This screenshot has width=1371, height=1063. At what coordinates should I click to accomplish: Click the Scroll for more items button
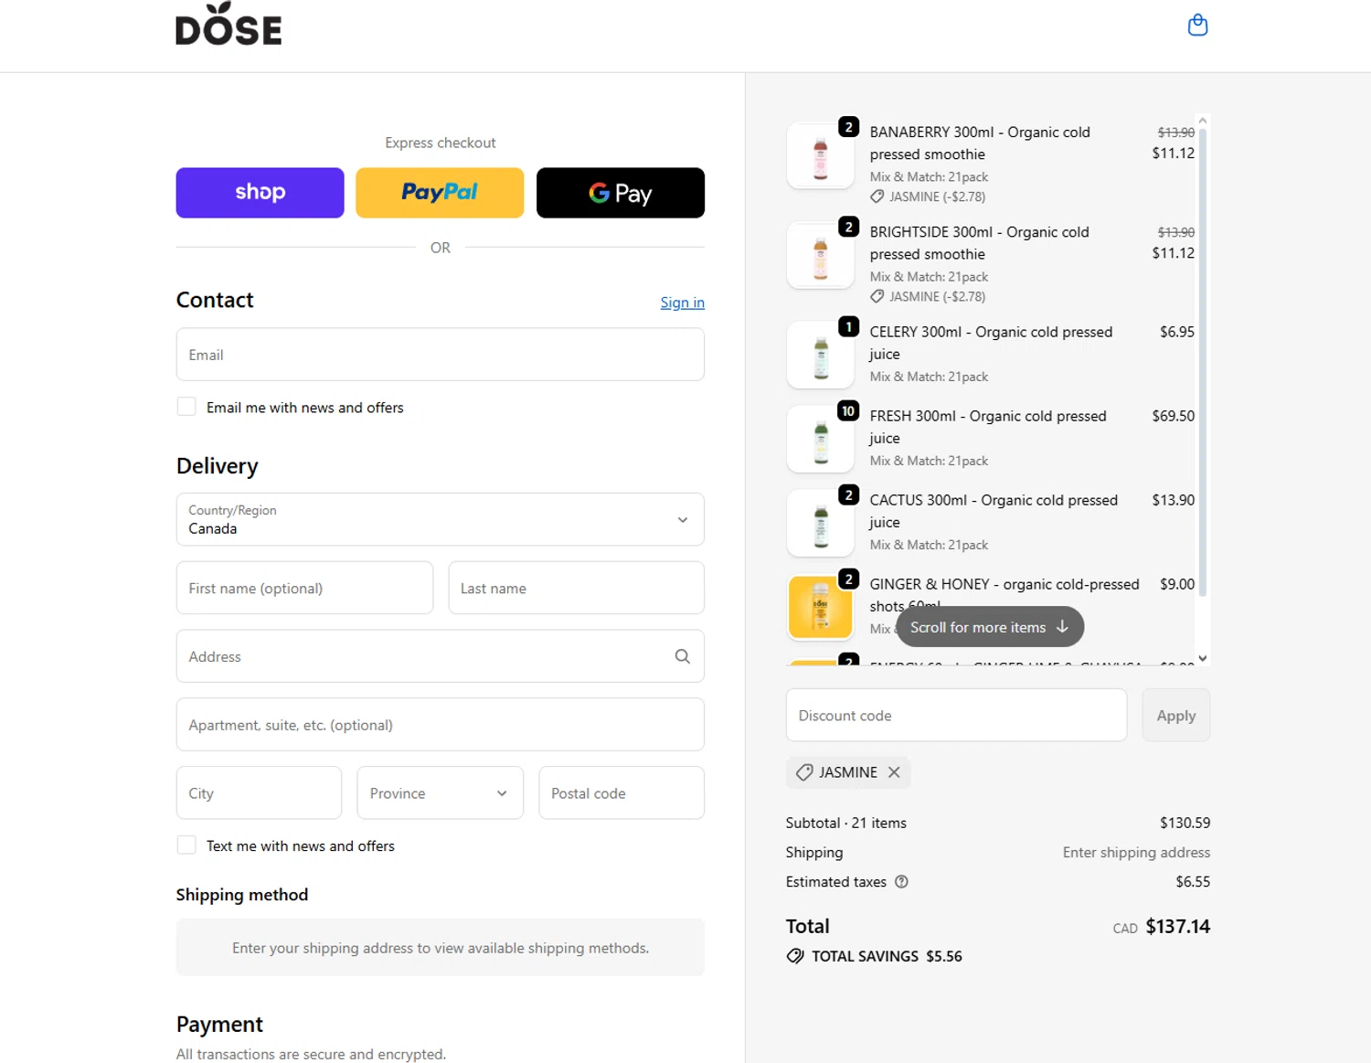point(990,627)
